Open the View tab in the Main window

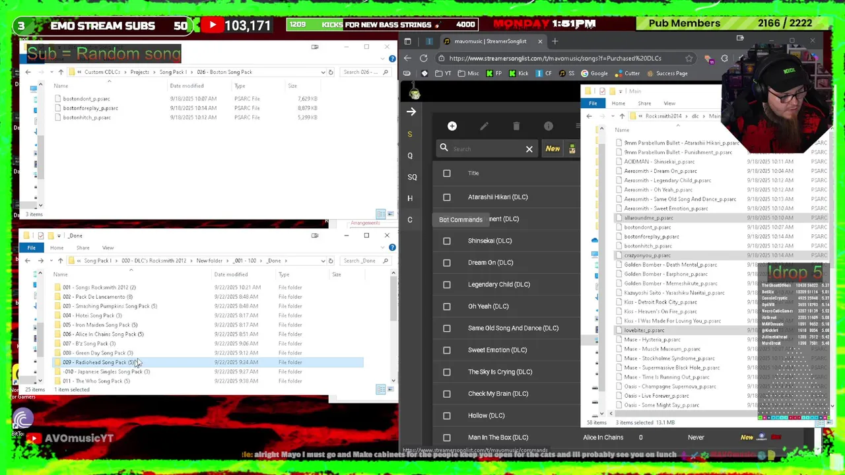click(x=669, y=104)
